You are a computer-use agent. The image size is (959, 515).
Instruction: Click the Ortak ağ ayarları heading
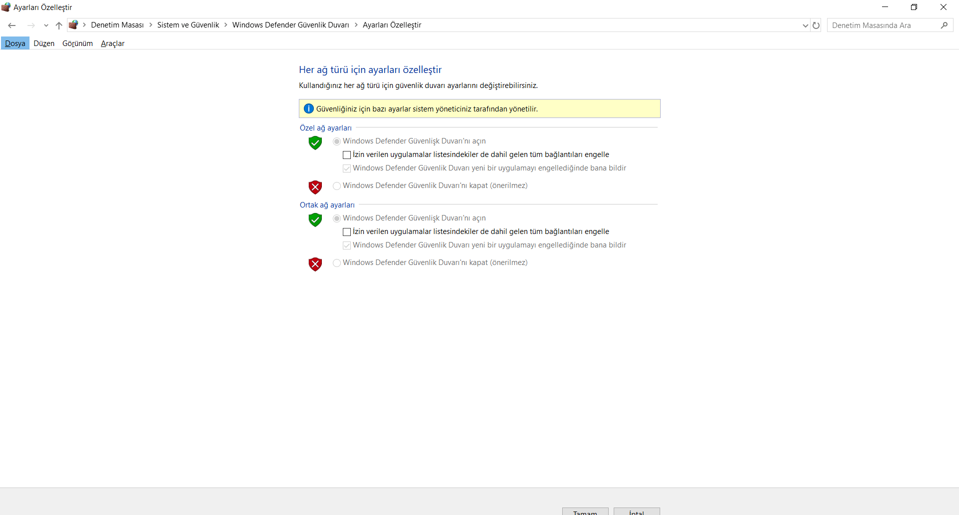[327, 205]
